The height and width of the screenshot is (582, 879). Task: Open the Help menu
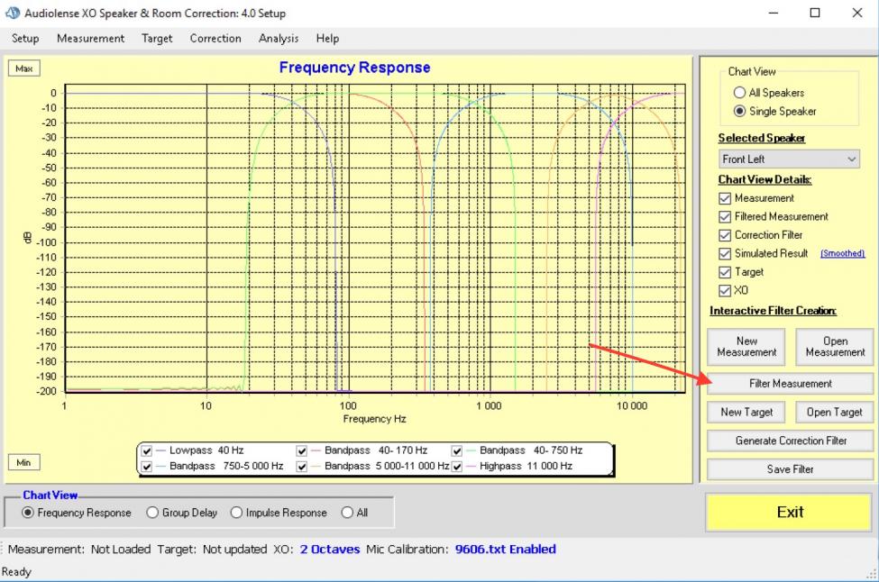point(327,38)
